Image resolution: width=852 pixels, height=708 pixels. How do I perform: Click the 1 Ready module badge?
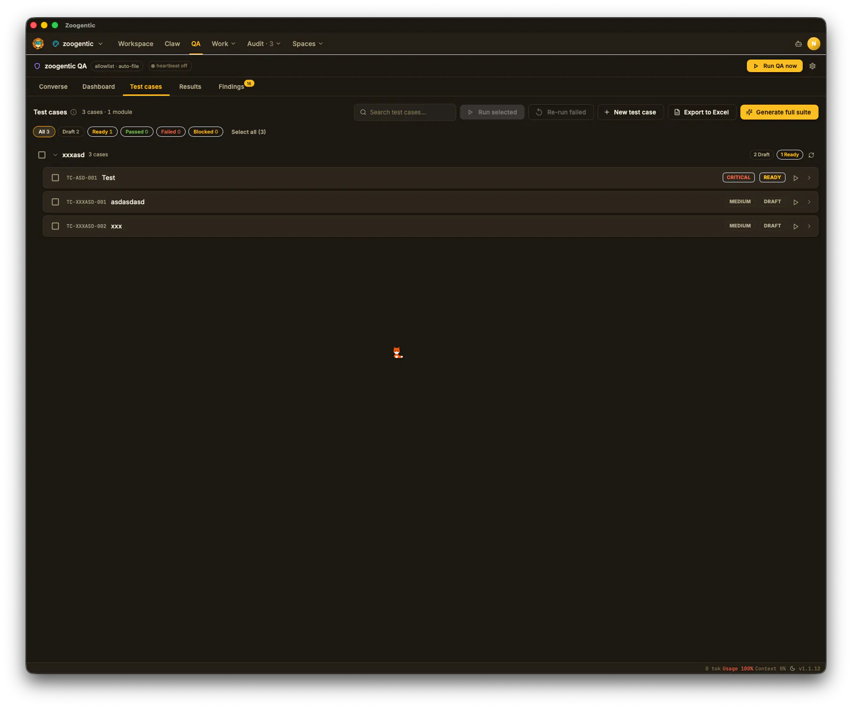coord(790,155)
